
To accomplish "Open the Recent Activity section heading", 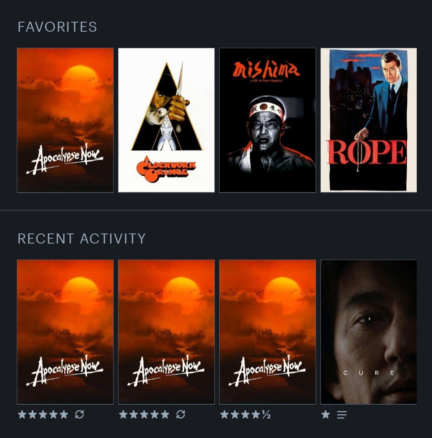I will (x=82, y=239).
